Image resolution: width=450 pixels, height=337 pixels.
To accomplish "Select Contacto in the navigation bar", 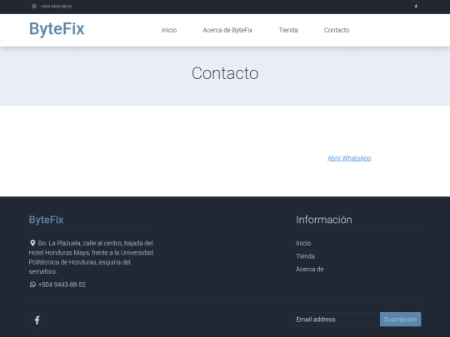I will tap(337, 30).
